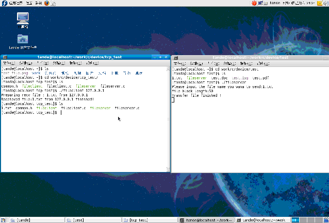Click the cursor block in test terminal

(173, 100)
